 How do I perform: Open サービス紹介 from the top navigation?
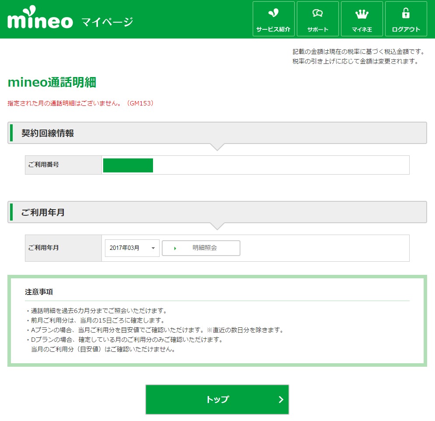[x=273, y=19]
